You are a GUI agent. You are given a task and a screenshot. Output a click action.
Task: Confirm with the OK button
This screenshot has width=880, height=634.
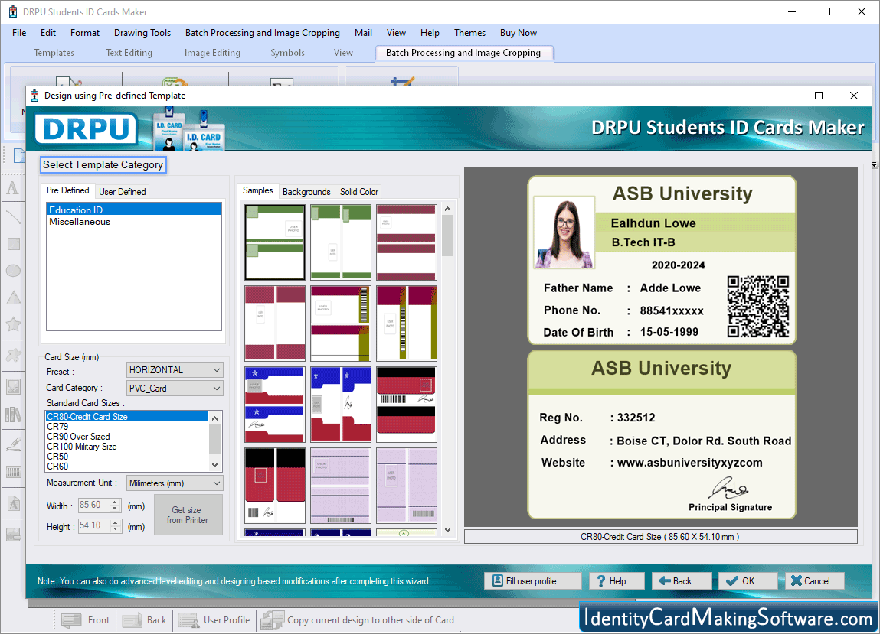tap(748, 580)
